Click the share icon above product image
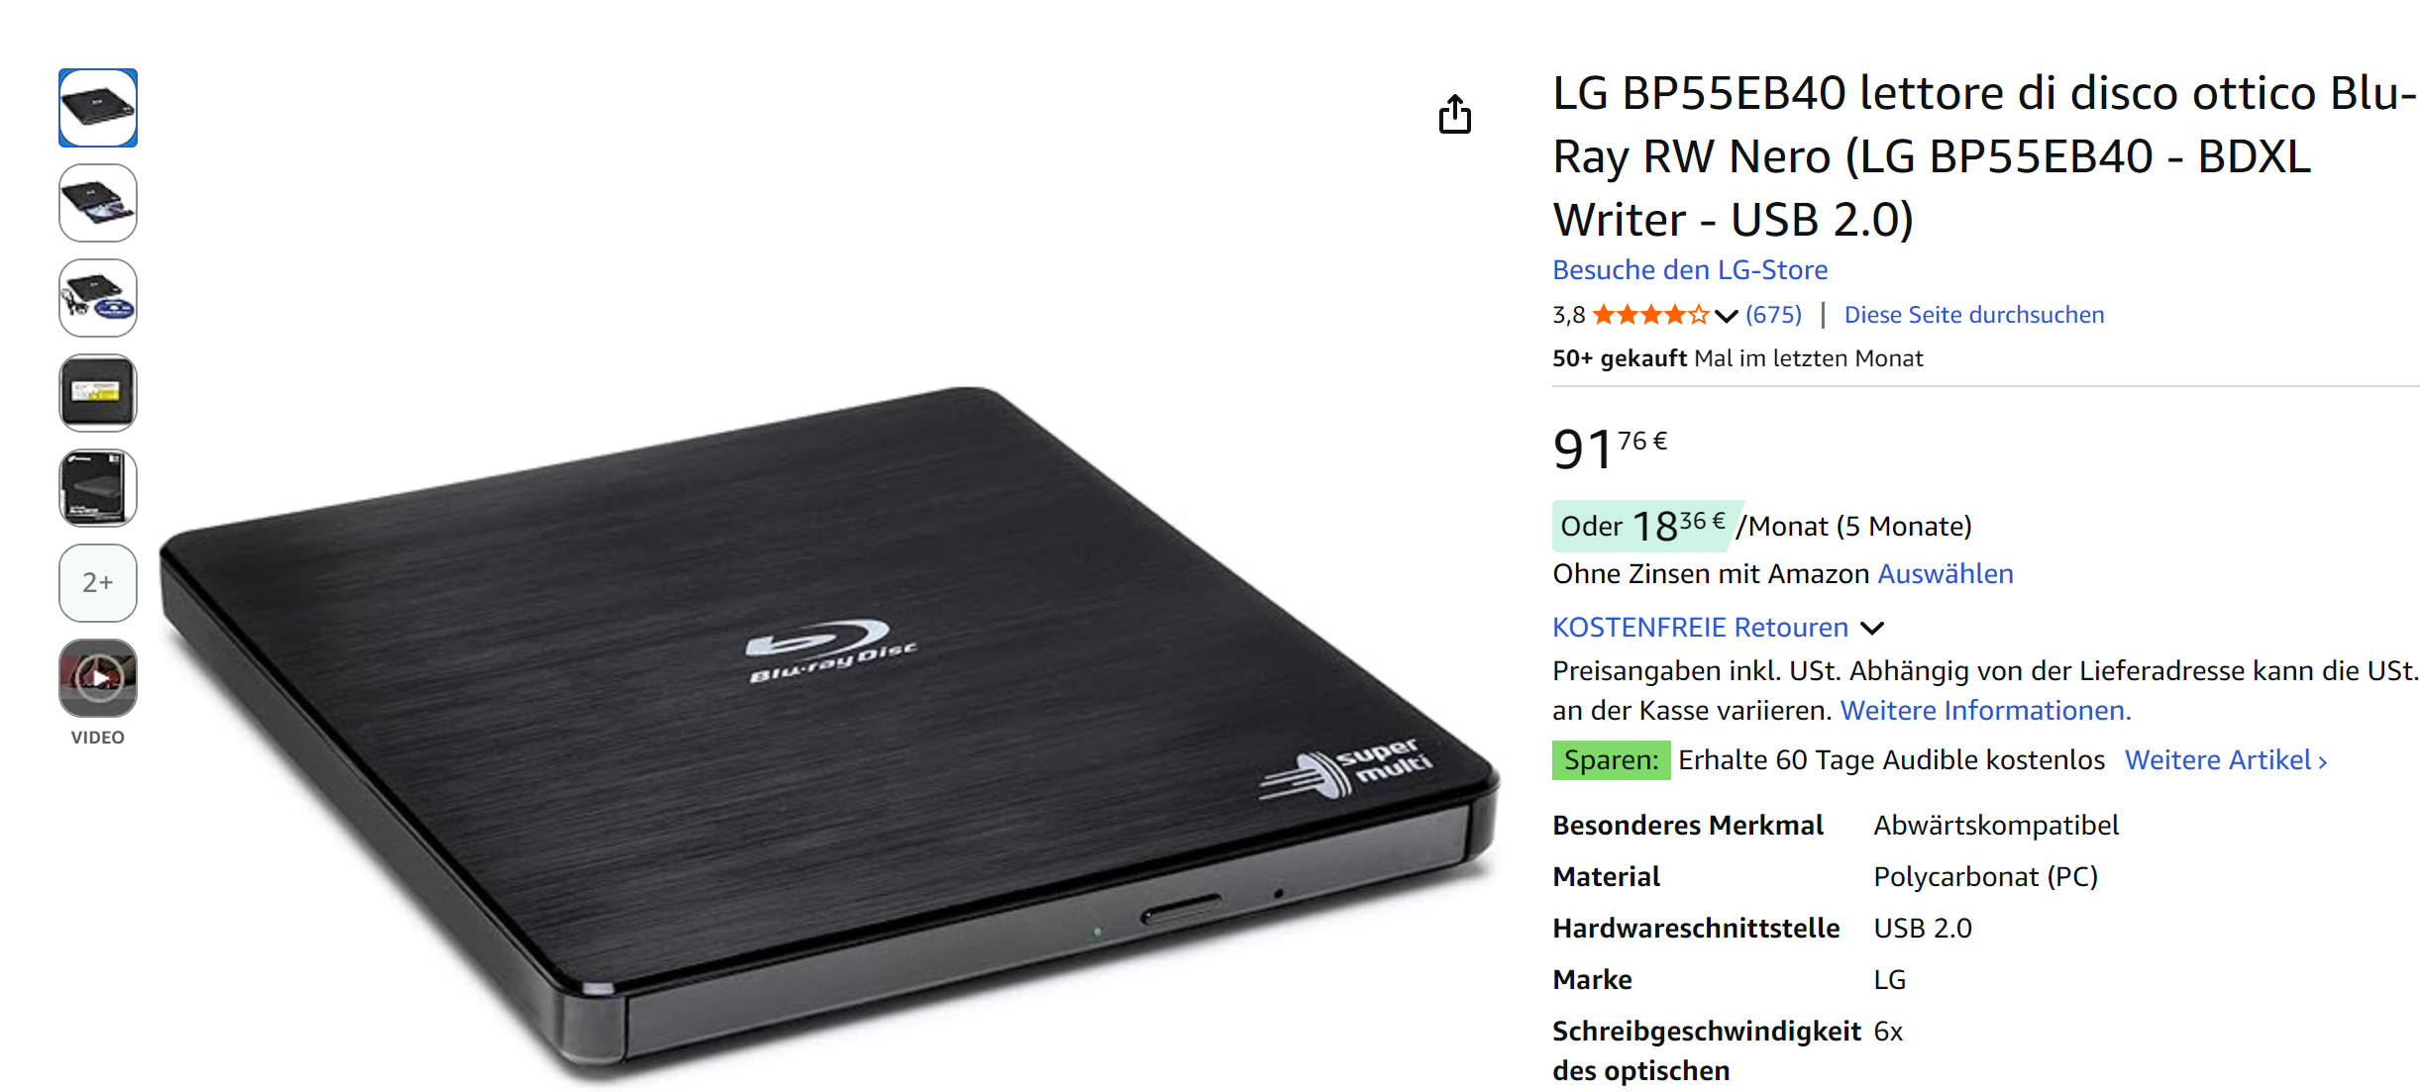This screenshot has width=2420, height=1092. pyautogui.click(x=1454, y=114)
